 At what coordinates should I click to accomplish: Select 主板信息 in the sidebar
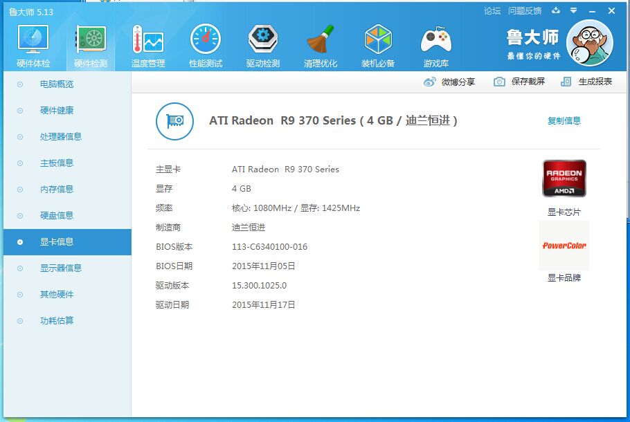tap(67, 163)
